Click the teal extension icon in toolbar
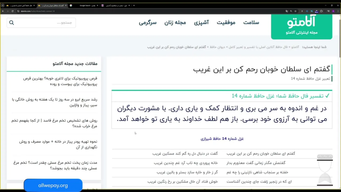This screenshot has height=192, width=341. [x=312, y=11]
